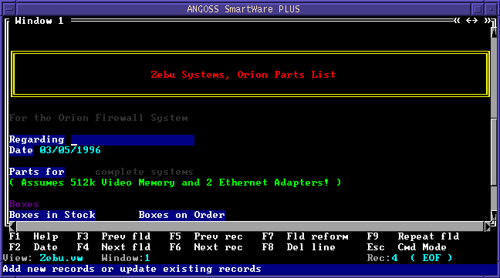The height and width of the screenshot is (278, 500).
Task: Select the F1 Help function key
Action: point(34,236)
